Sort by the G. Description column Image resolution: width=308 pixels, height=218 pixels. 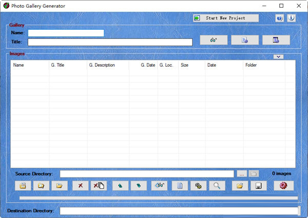tap(108, 65)
